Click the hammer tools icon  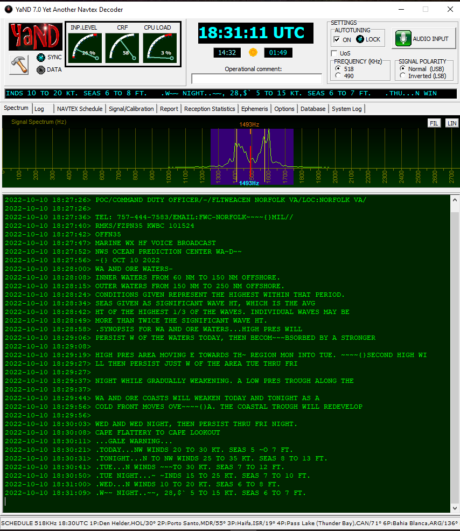[x=19, y=64]
